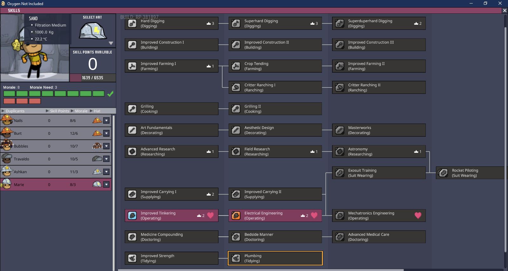Viewport: 508px width, 271px height.
Task: Open the Select Hat dropdown arrow
Action: (111, 43)
